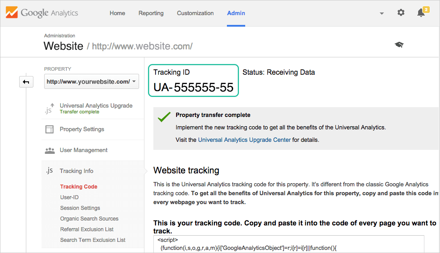Open Property Settings
Screen dimensions: 440x253
point(82,129)
